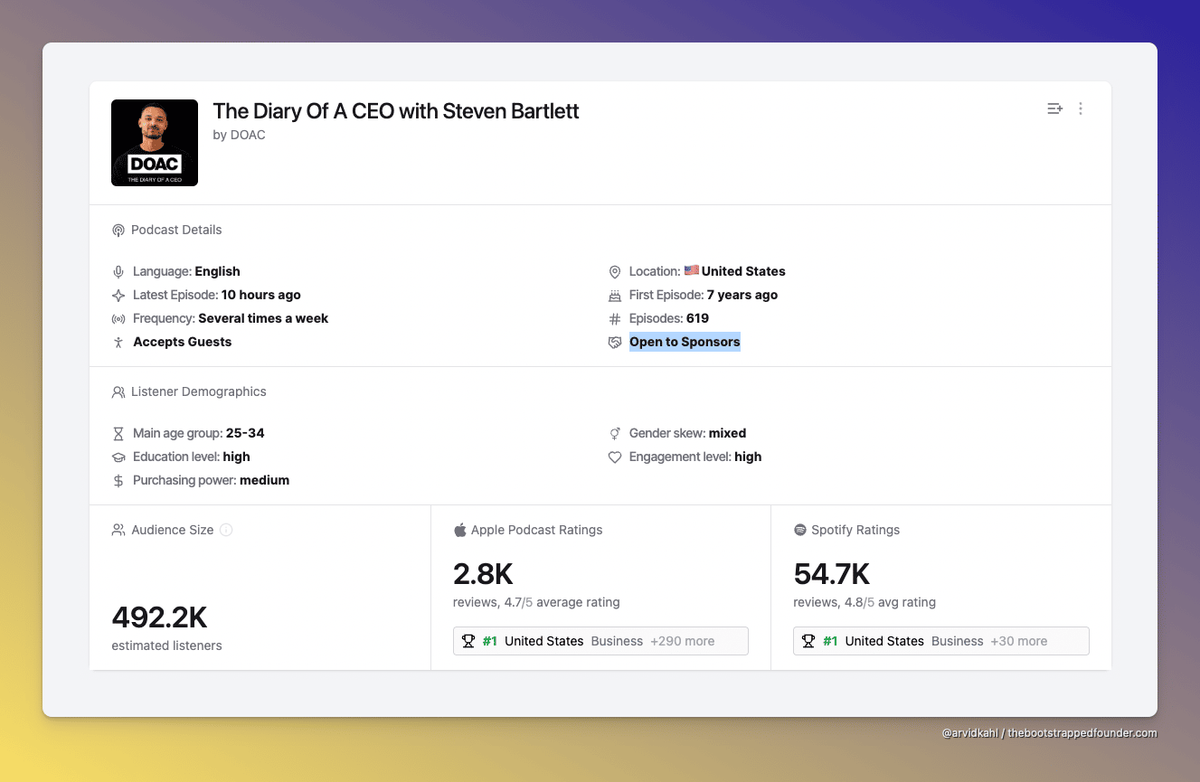The image size is (1200, 782).
Task: Click the Spotify logo beside Spotify Ratings
Action: click(x=799, y=530)
